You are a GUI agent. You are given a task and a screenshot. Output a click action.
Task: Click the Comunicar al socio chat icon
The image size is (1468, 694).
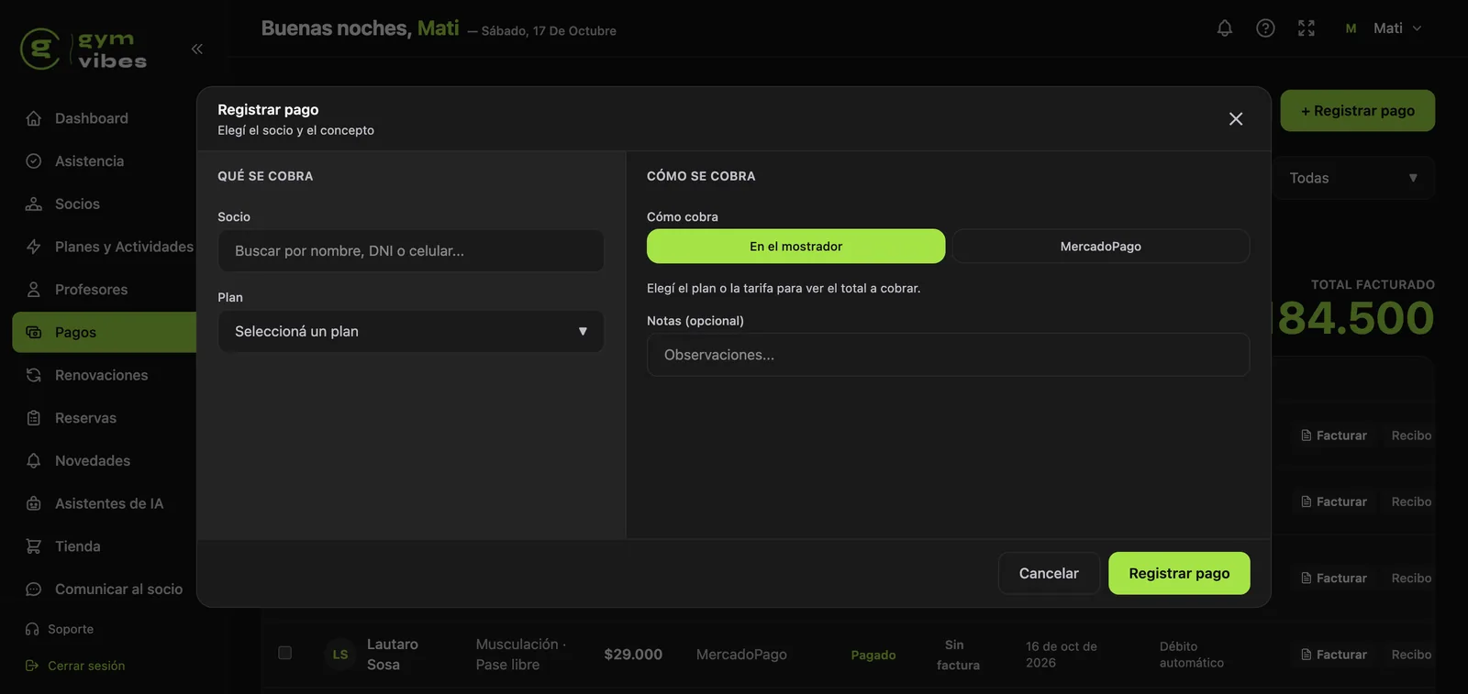click(34, 589)
